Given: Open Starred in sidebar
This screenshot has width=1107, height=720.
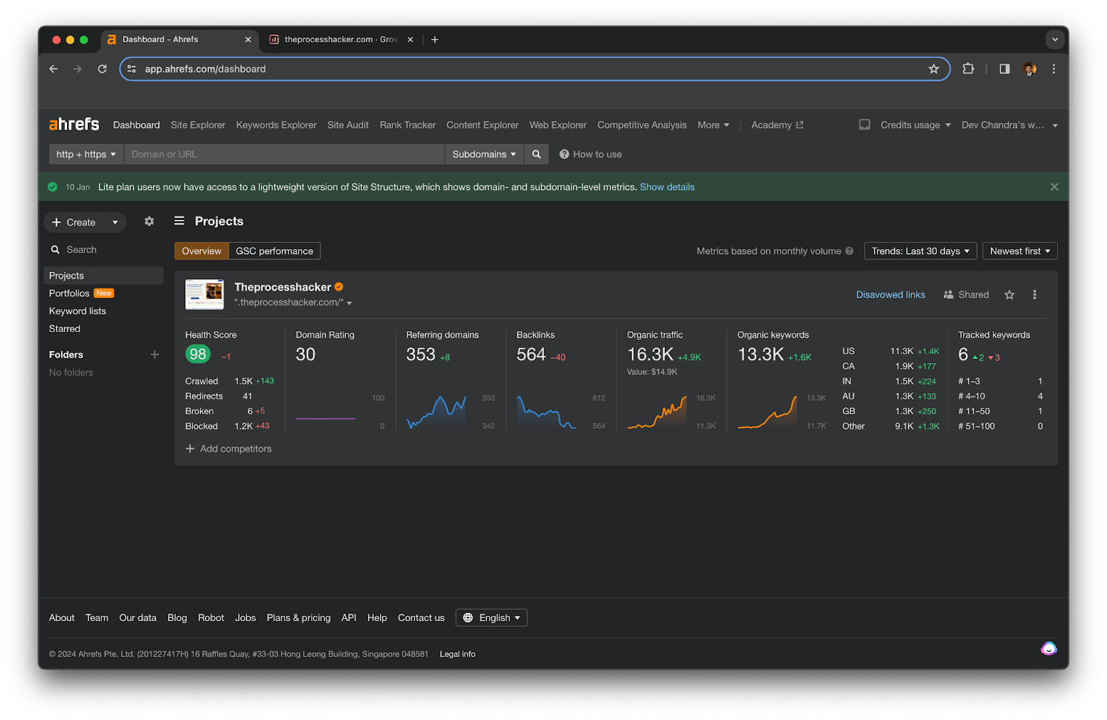Looking at the screenshot, I should (x=64, y=329).
